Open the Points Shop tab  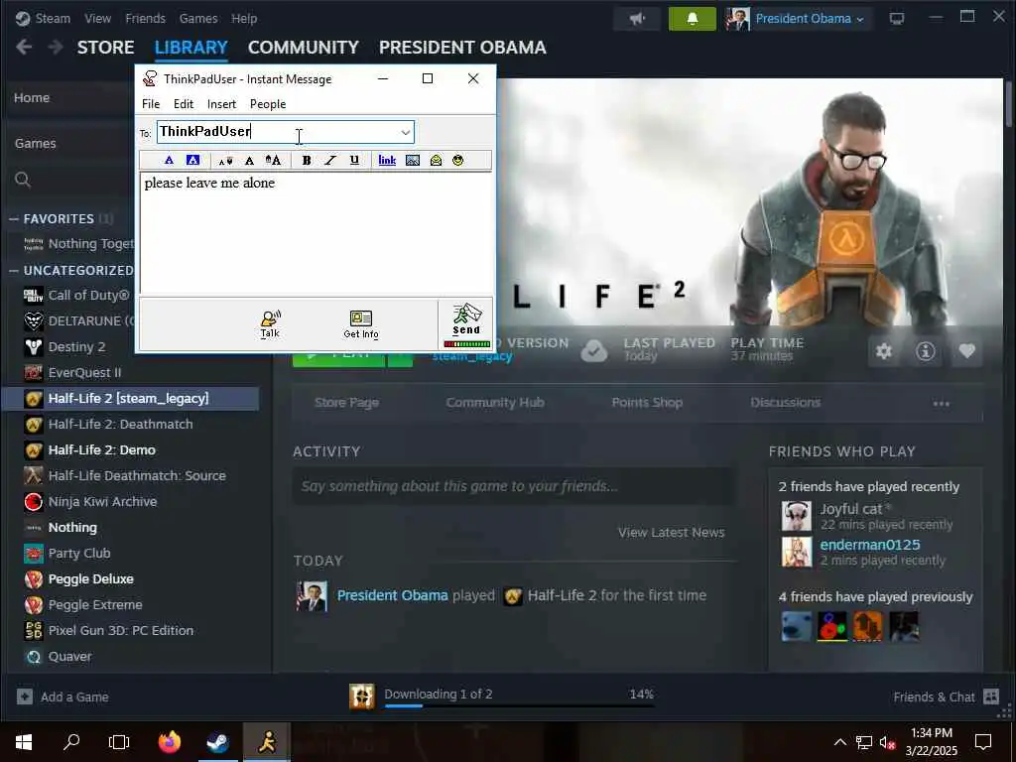pos(647,403)
